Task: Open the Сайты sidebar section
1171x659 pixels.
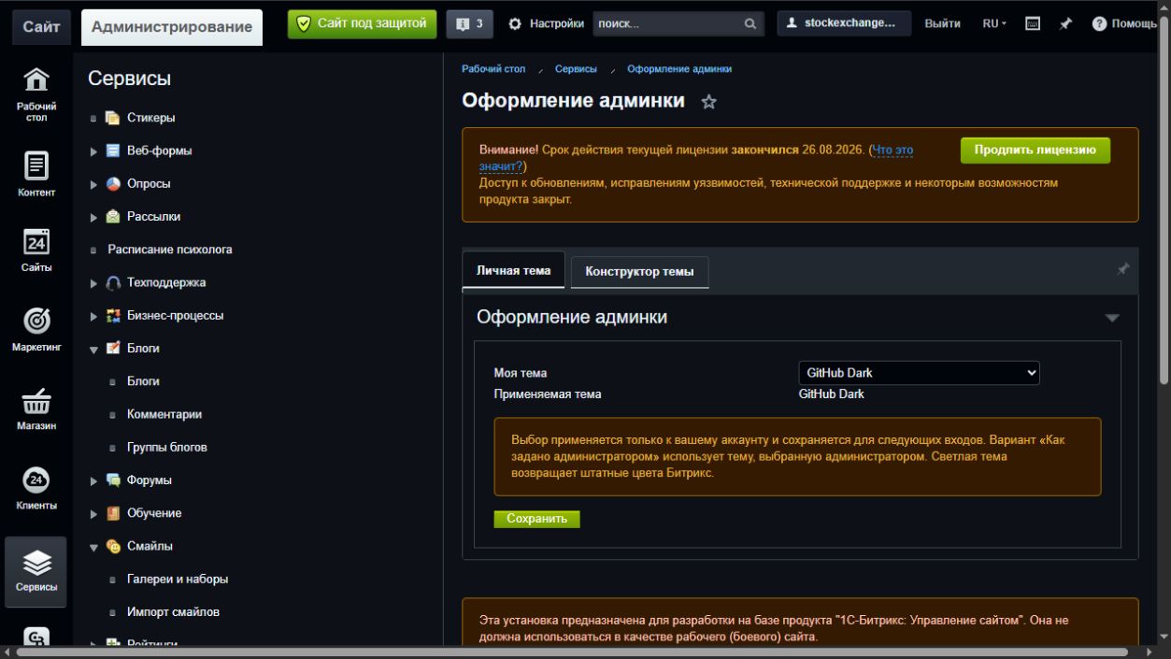Action: (36, 250)
